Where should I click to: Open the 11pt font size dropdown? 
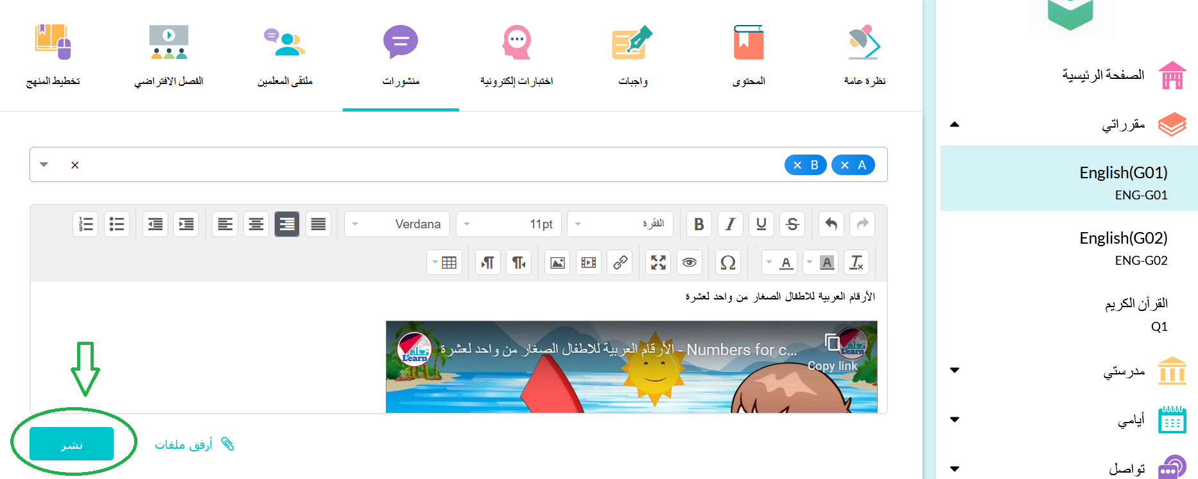509,224
